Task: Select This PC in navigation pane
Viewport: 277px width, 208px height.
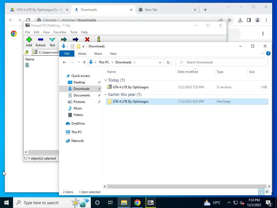Action: [77, 132]
